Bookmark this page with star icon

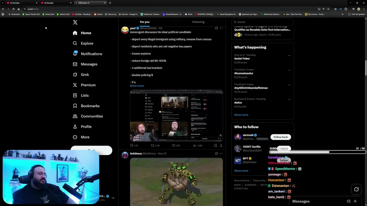328,9
